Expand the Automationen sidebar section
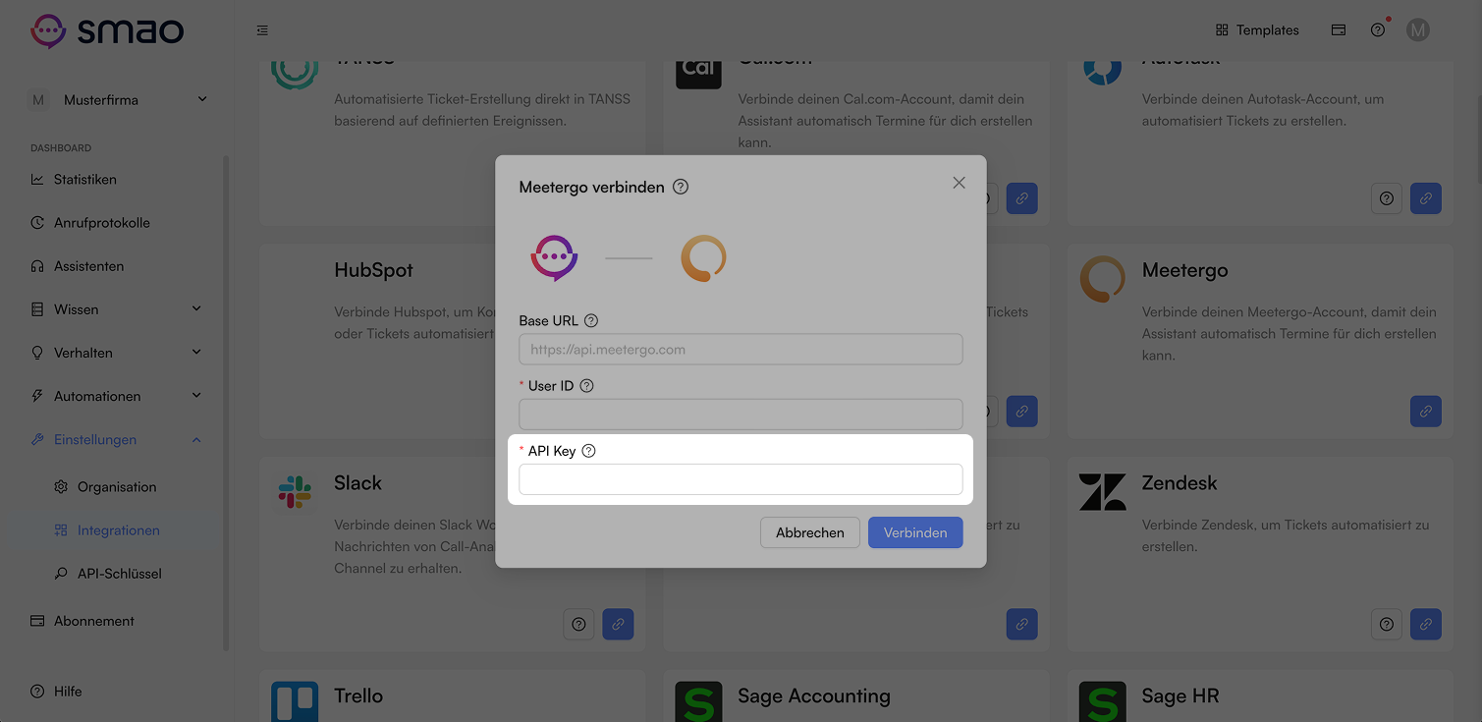1482x722 pixels. [x=118, y=396]
